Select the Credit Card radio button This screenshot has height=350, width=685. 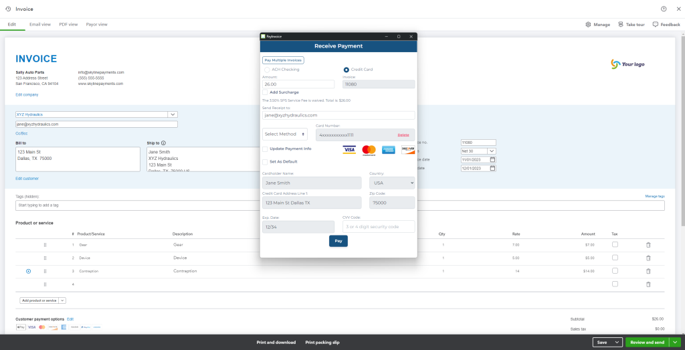click(346, 70)
